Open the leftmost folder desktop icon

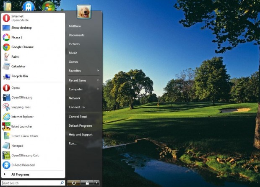(7, 5)
